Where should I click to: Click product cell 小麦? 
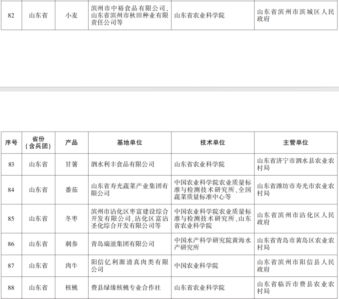pos(71,15)
